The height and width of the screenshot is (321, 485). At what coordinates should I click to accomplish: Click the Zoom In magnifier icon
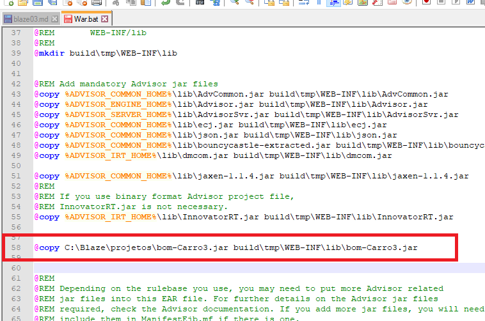point(234,3)
